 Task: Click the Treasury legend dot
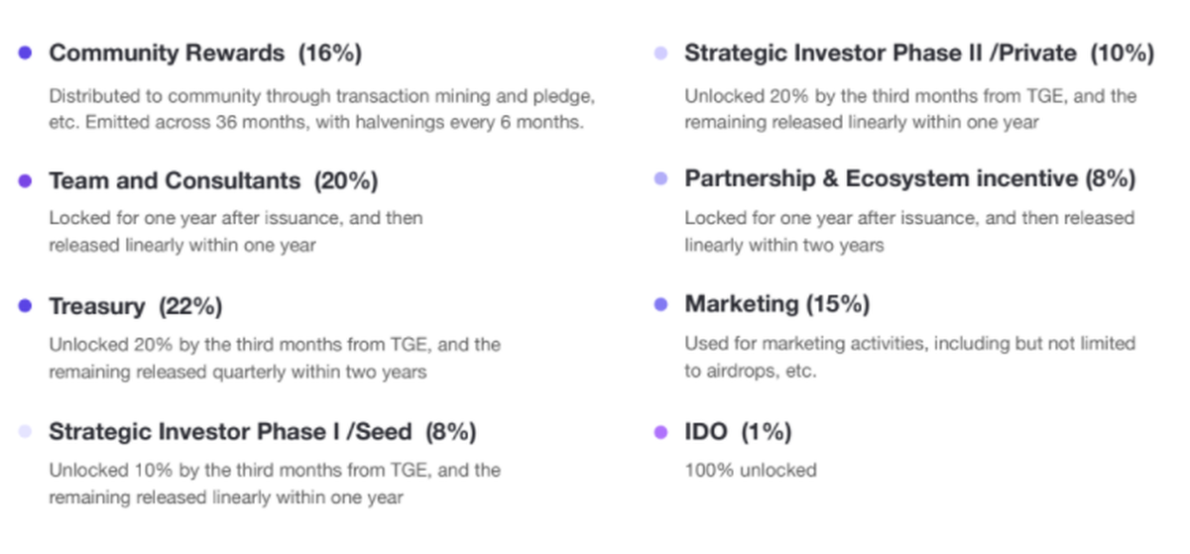(x=26, y=306)
